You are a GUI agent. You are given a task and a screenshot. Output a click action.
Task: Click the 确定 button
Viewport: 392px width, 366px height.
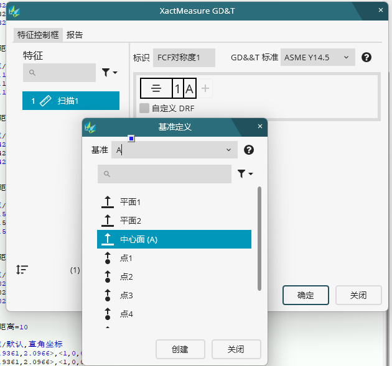pos(306,295)
